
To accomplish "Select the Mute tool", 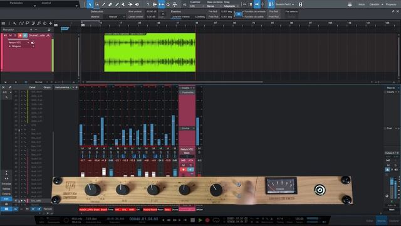I will [x=123, y=4].
